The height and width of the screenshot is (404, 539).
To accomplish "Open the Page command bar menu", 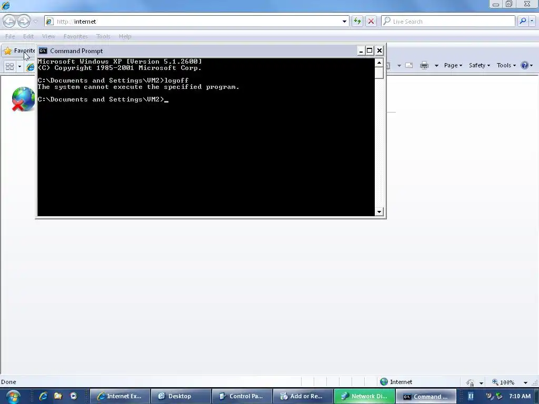I will click(453, 65).
